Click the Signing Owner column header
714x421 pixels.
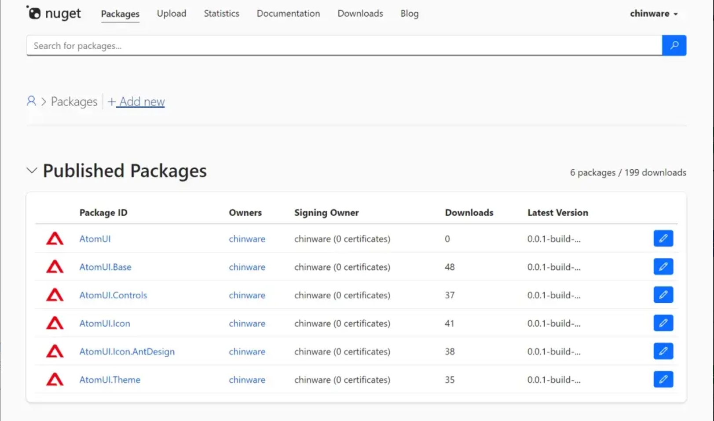point(326,213)
